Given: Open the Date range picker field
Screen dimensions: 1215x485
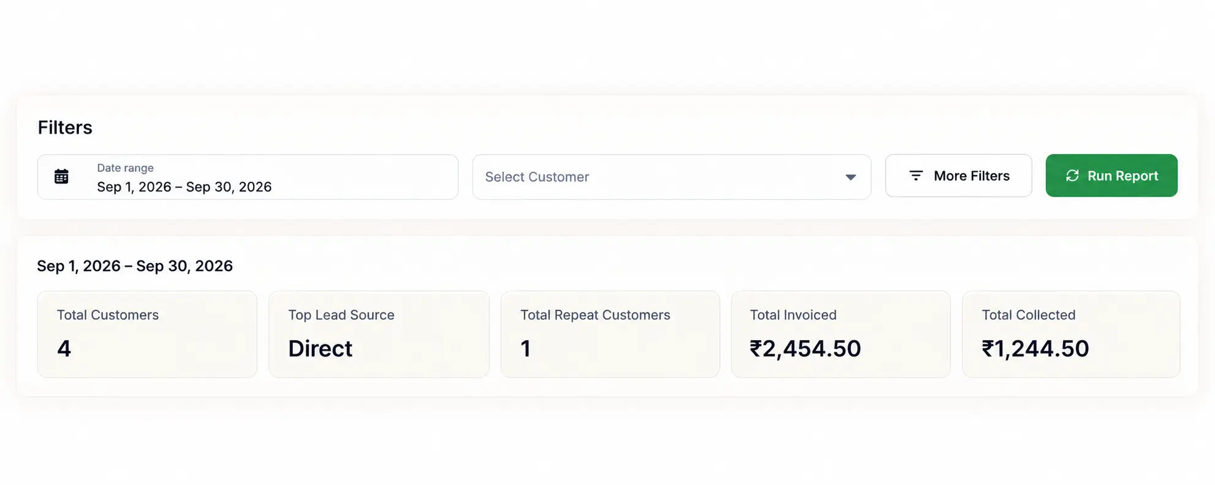Looking at the screenshot, I should [x=248, y=177].
